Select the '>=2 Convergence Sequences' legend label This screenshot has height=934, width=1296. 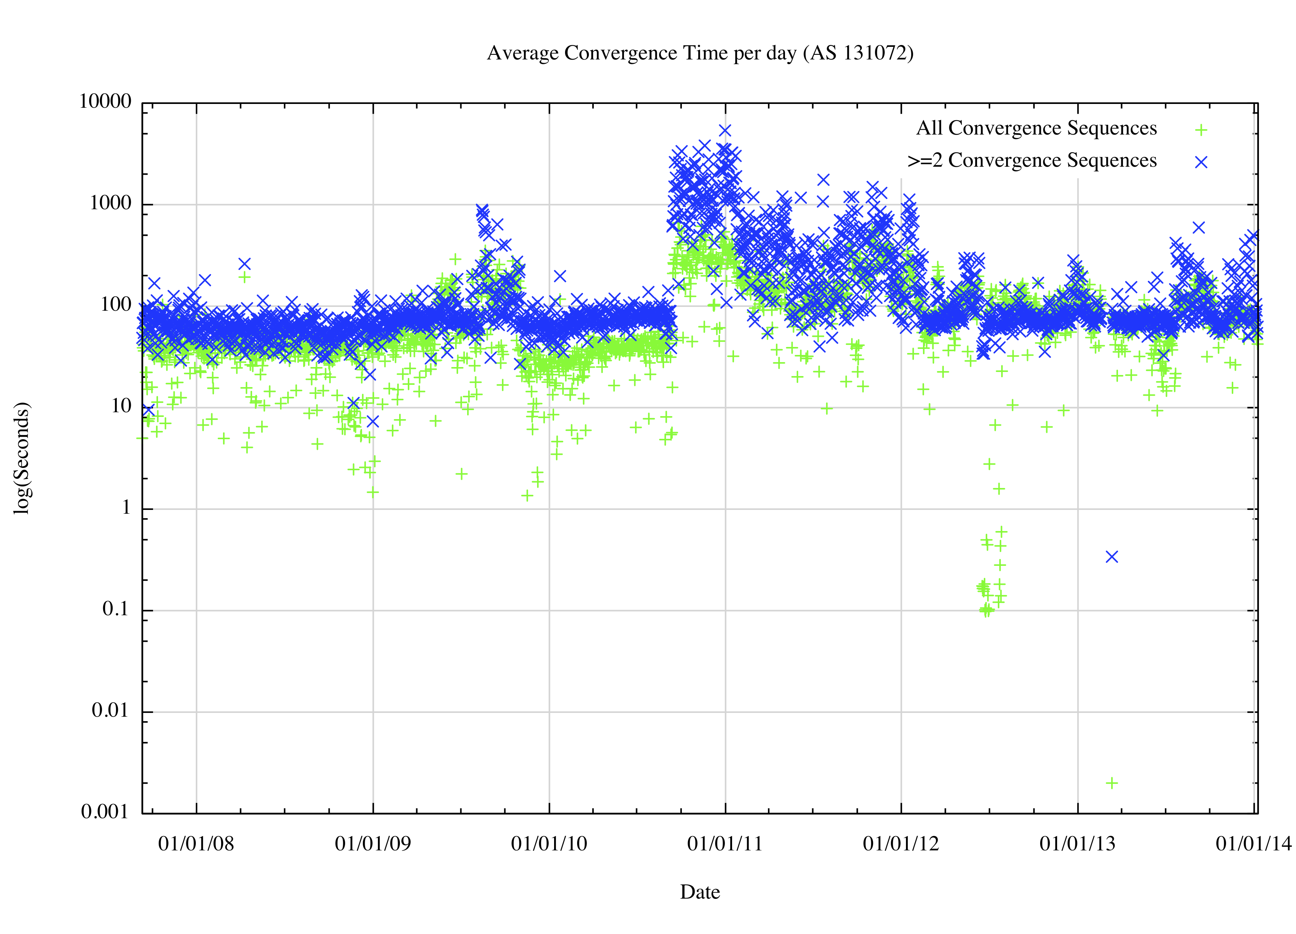[x=1032, y=161]
